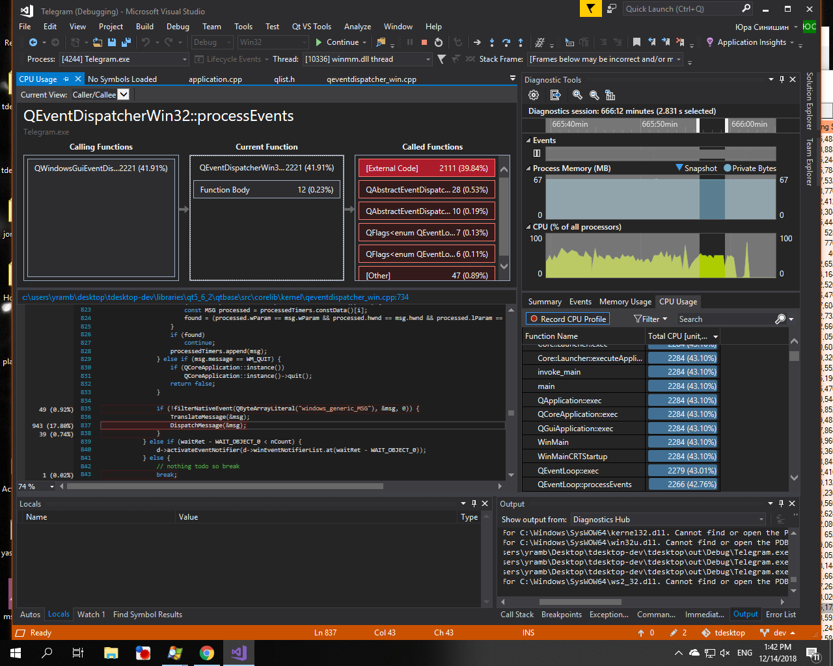Open the Thread winmm.dll dropdown

(428, 59)
